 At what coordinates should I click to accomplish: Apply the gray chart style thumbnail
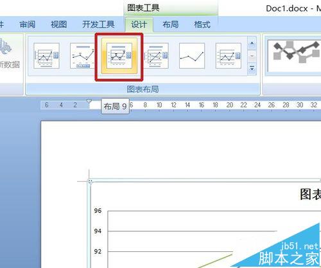click(294, 56)
